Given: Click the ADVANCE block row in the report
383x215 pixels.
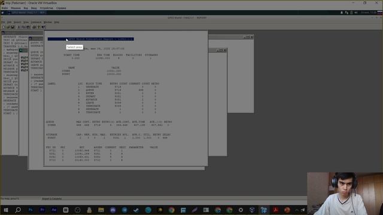Looking at the screenshot, I should [x=117, y=100].
